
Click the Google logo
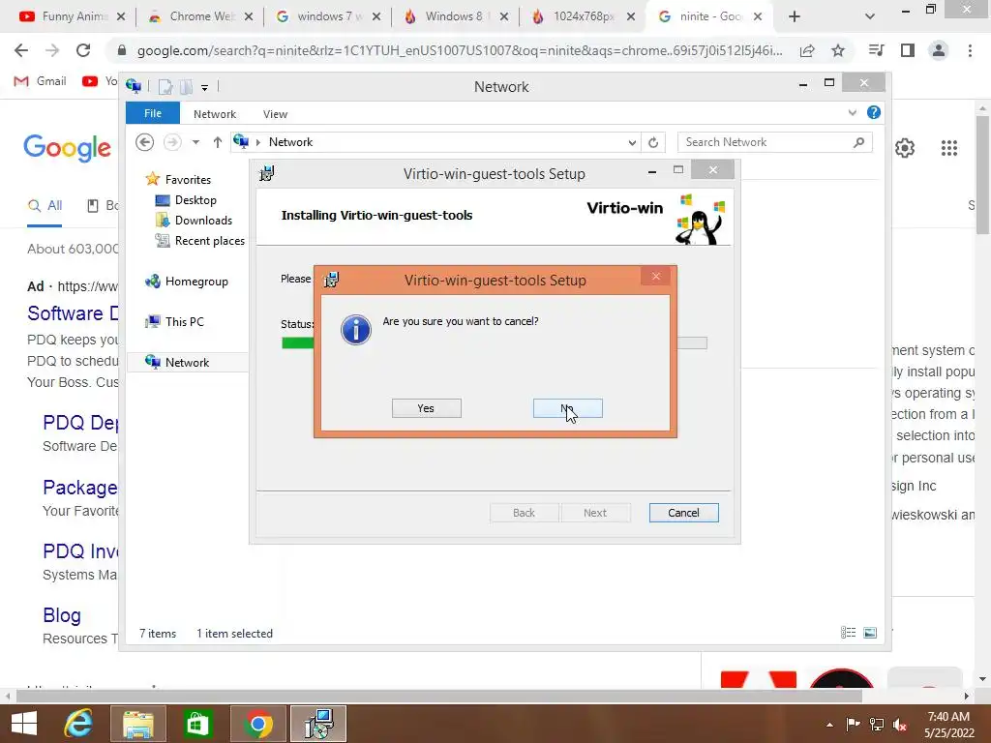click(x=68, y=148)
